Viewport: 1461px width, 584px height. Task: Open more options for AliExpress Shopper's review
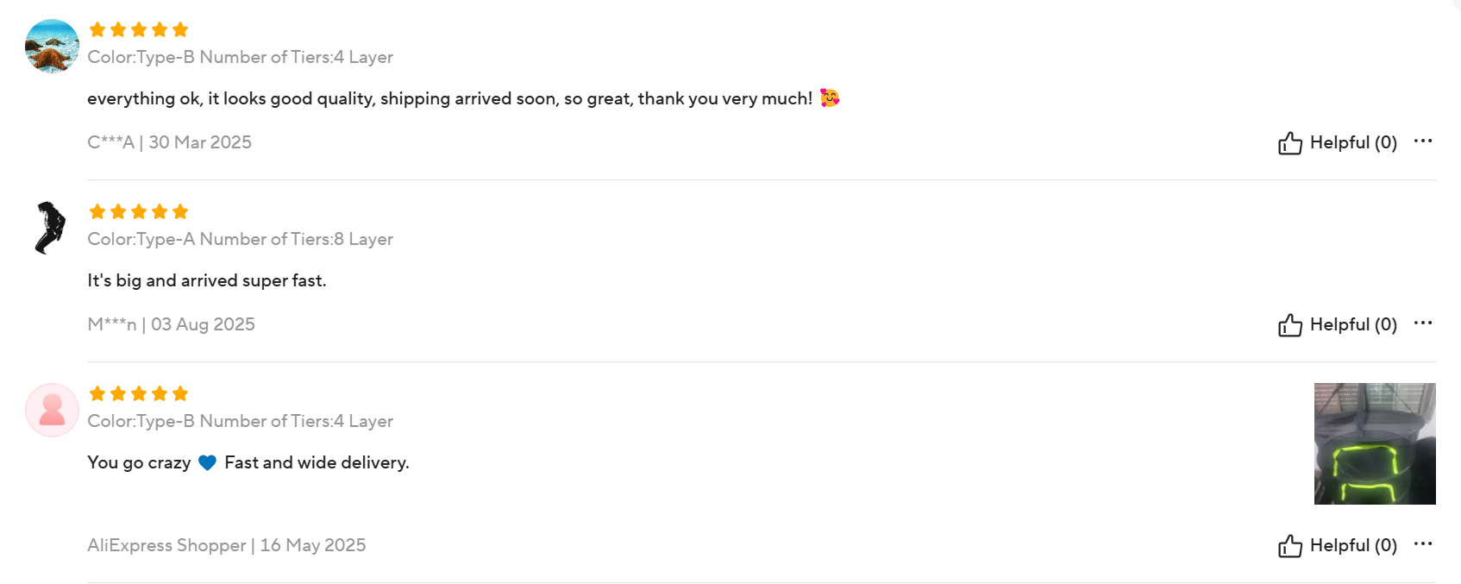(x=1423, y=543)
